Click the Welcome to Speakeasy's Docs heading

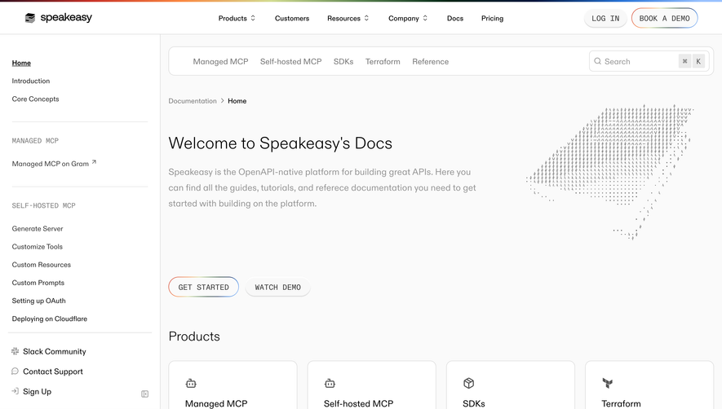pos(280,143)
